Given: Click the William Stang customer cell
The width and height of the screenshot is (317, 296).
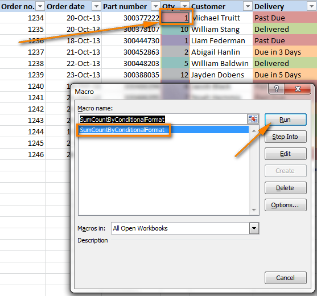Looking at the screenshot, I should pyautogui.click(x=221, y=30).
